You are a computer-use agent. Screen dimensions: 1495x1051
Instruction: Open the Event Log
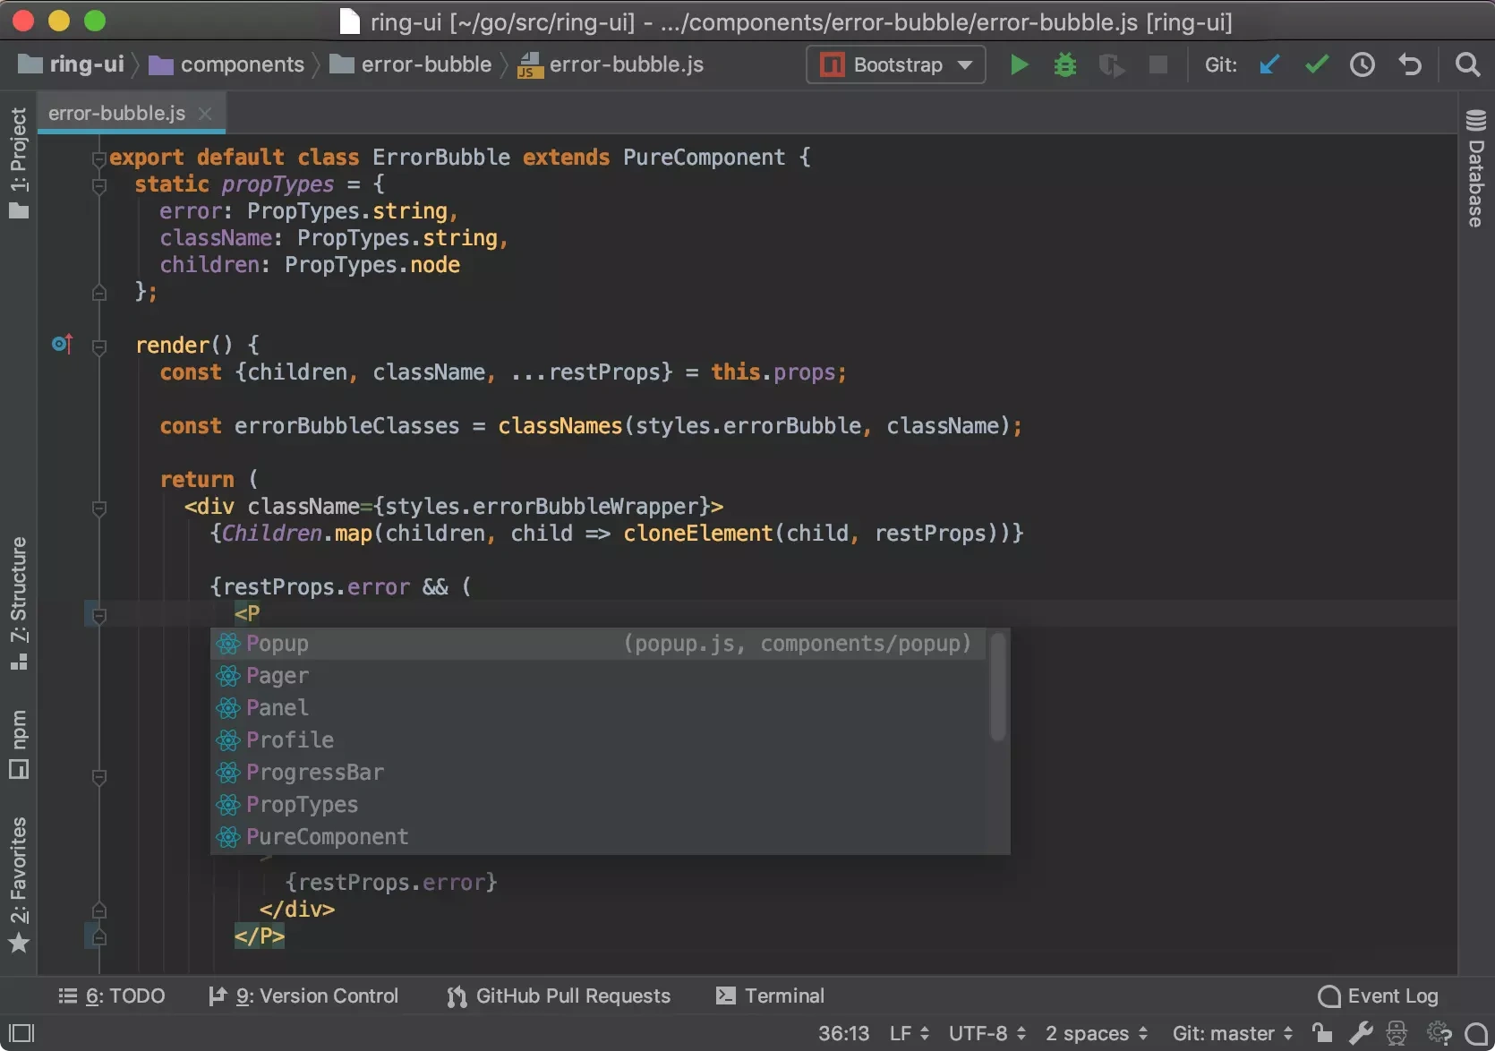[1379, 995]
